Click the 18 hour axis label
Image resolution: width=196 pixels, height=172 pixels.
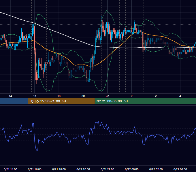tap(59, 96)
